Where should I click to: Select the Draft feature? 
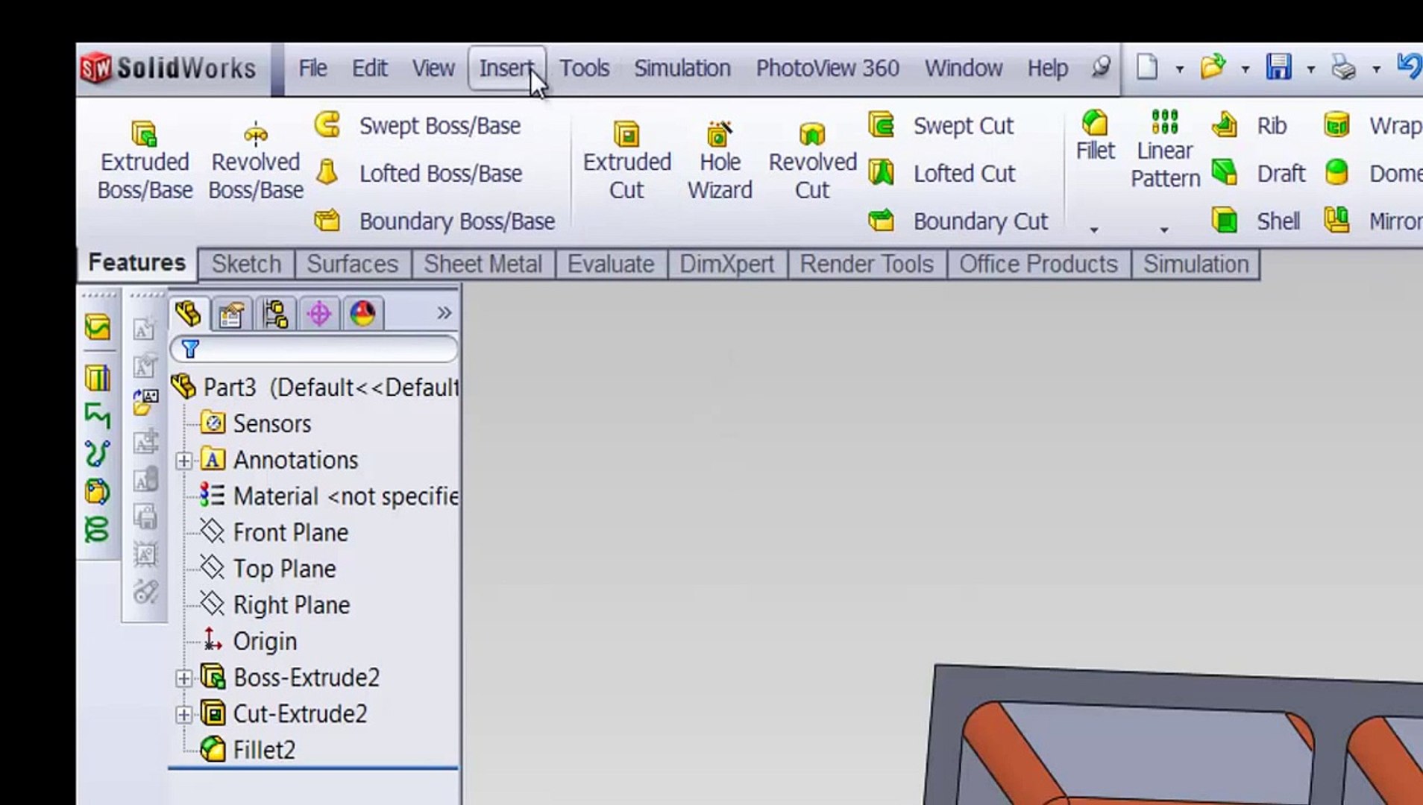1258,173
